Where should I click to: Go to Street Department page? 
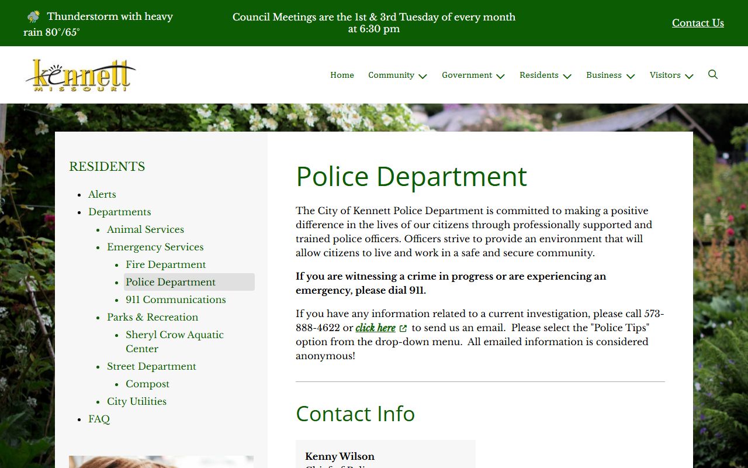point(151,366)
